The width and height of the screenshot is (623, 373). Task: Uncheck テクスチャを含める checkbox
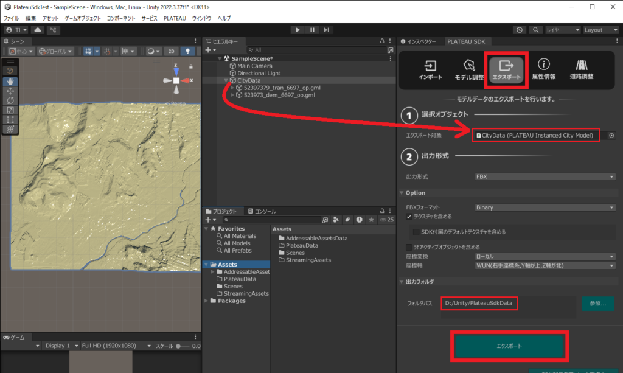coord(409,217)
